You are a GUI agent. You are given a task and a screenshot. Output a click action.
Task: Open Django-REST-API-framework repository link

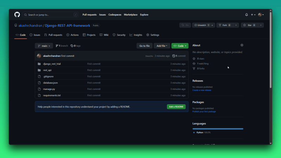point(67,25)
